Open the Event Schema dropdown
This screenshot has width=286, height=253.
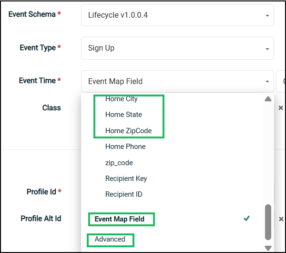(x=177, y=15)
